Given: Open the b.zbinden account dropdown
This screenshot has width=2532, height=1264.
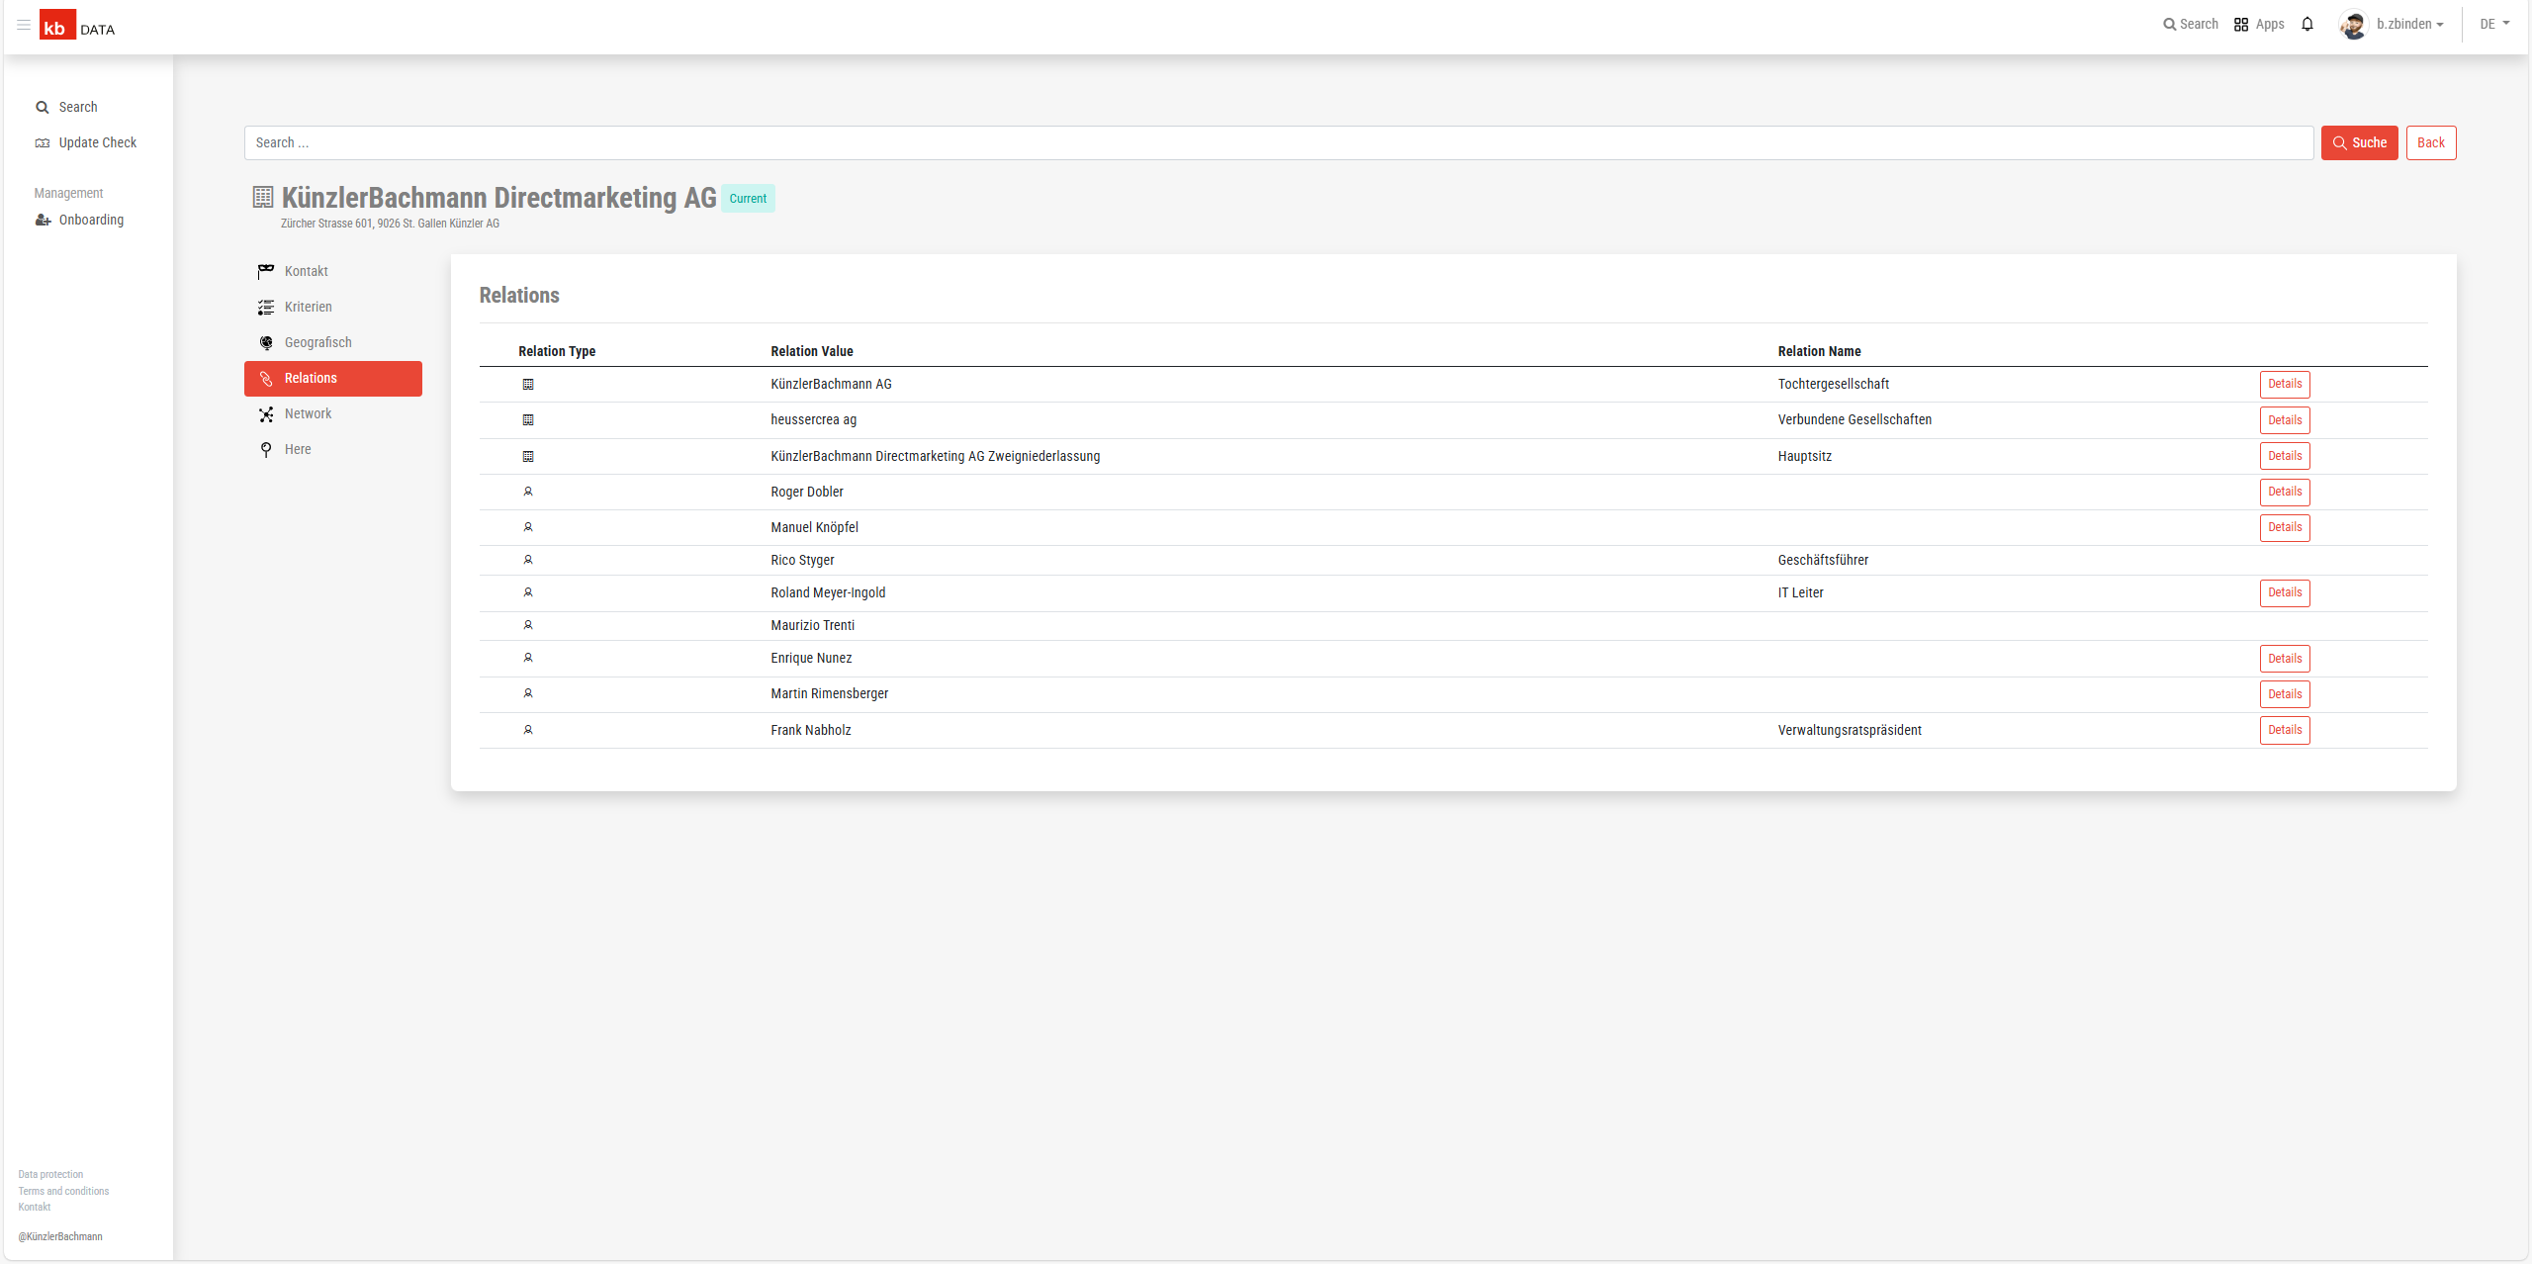Looking at the screenshot, I should coord(2409,24).
